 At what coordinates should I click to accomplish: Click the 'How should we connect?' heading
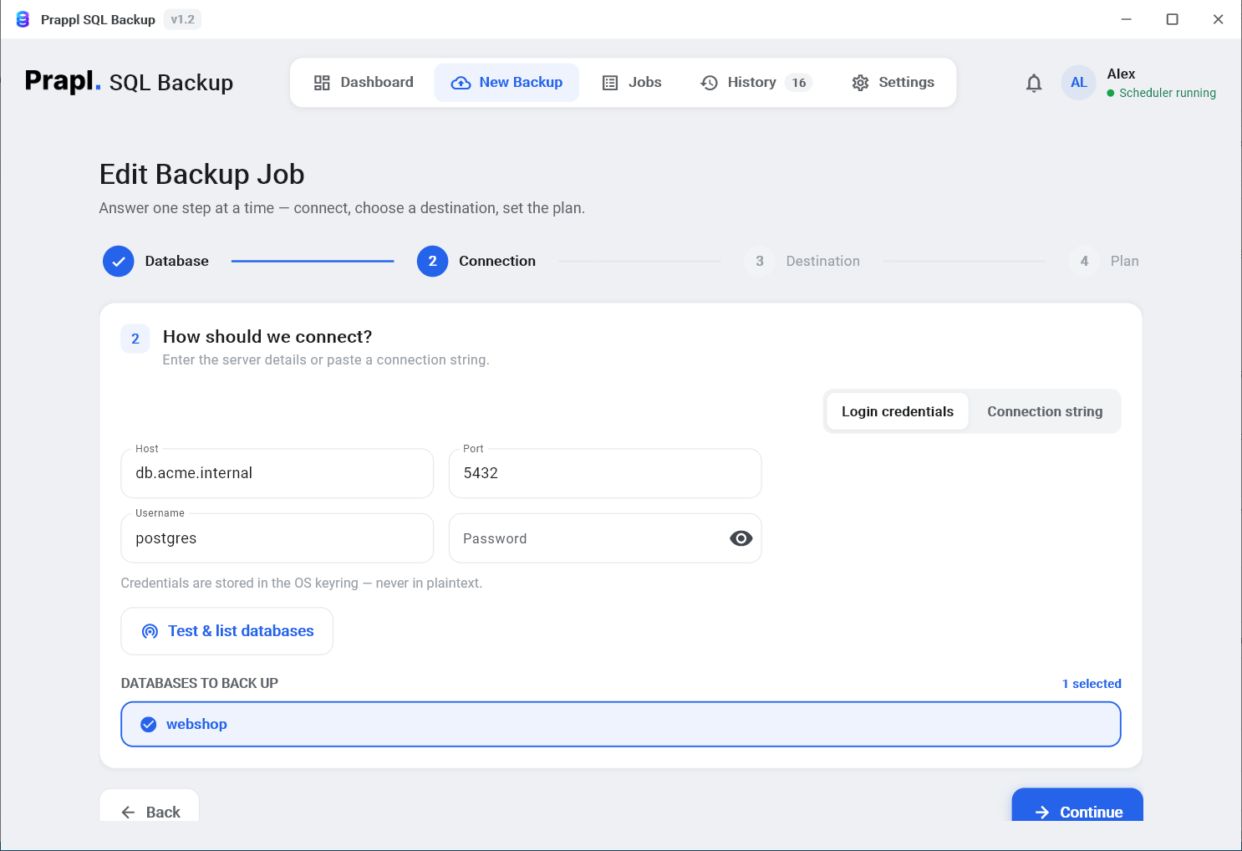pos(267,337)
